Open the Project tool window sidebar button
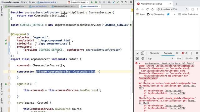This screenshot has width=200, height=112. click(2, 11)
